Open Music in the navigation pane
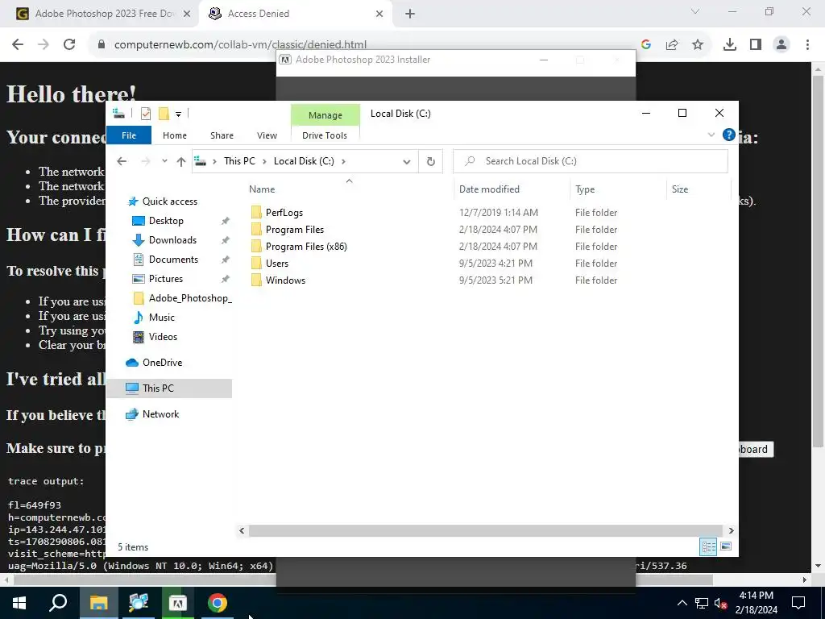Viewport: 825px width, 619px height. click(x=161, y=318)
